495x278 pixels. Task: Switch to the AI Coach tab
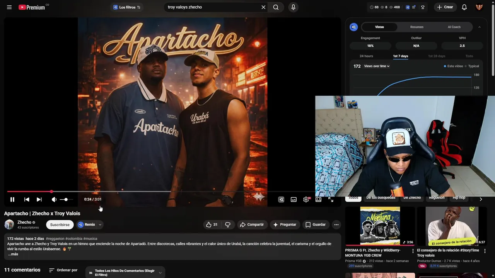pyautogui.click(x=454, y=27)
